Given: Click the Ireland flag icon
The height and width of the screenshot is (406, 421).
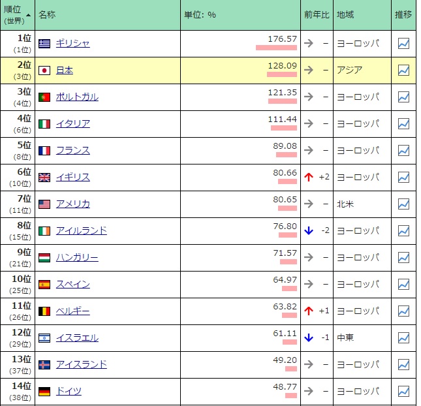Looking at the screenshot, I should click(x=44, y=231).
